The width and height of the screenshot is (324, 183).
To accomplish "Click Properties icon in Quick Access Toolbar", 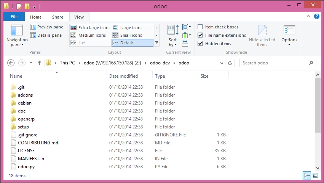I will 19,6.
